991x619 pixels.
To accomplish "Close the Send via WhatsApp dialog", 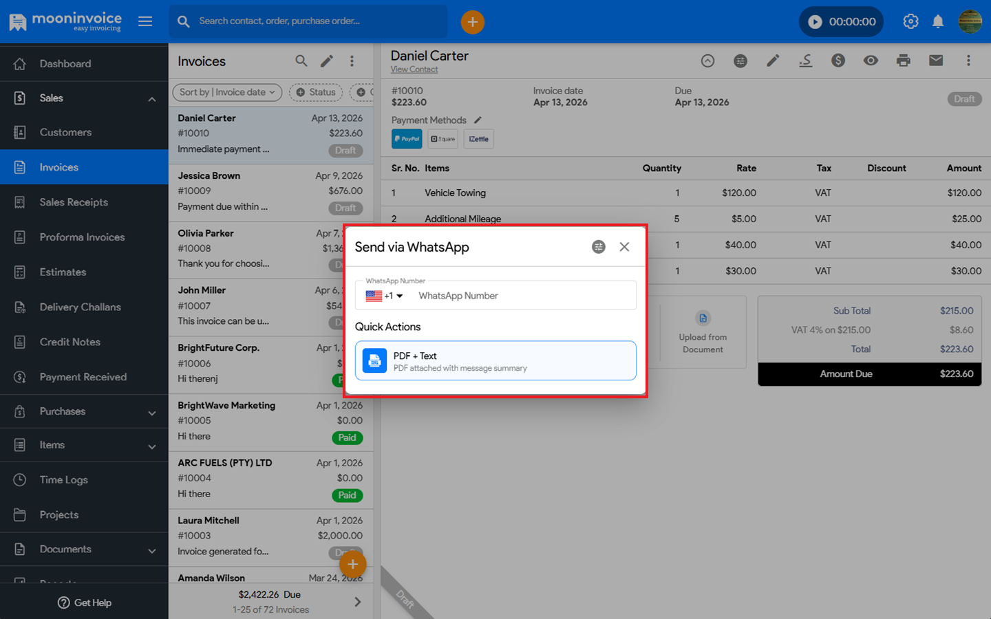I will (x=624, y=247).
